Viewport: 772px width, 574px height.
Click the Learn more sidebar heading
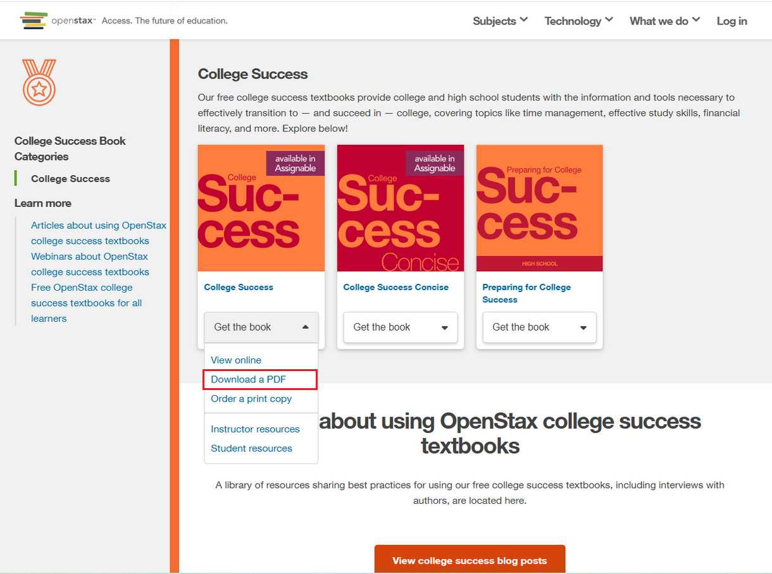point(43,203)
